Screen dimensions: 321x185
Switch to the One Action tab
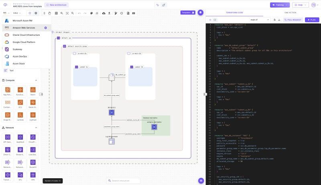click(290, 12)
